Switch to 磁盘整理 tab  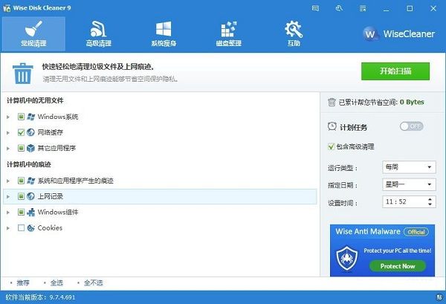point(228,34)
